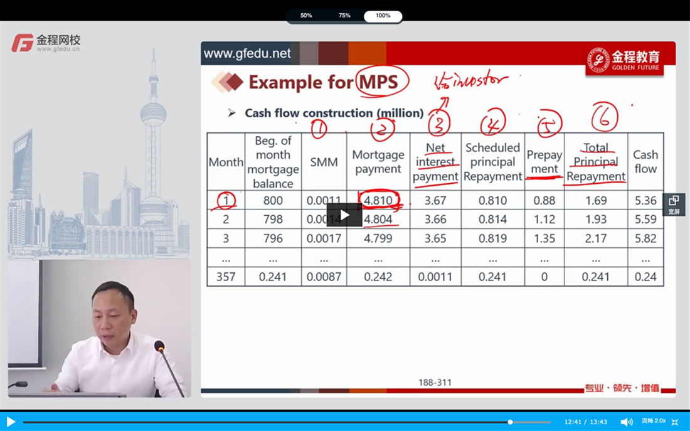Viewport: 690px width, 431px height.
Task: Click the 金程教育 Golden Future badge
Action: tap(624, 59)
